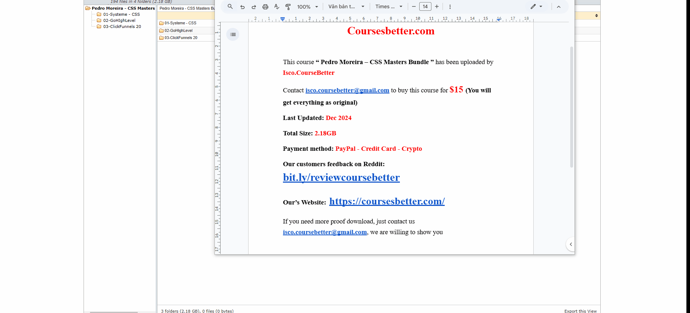690x313 pixels.
Task: Open the editing mode pencil dropdown
Action: pos(537,6)
